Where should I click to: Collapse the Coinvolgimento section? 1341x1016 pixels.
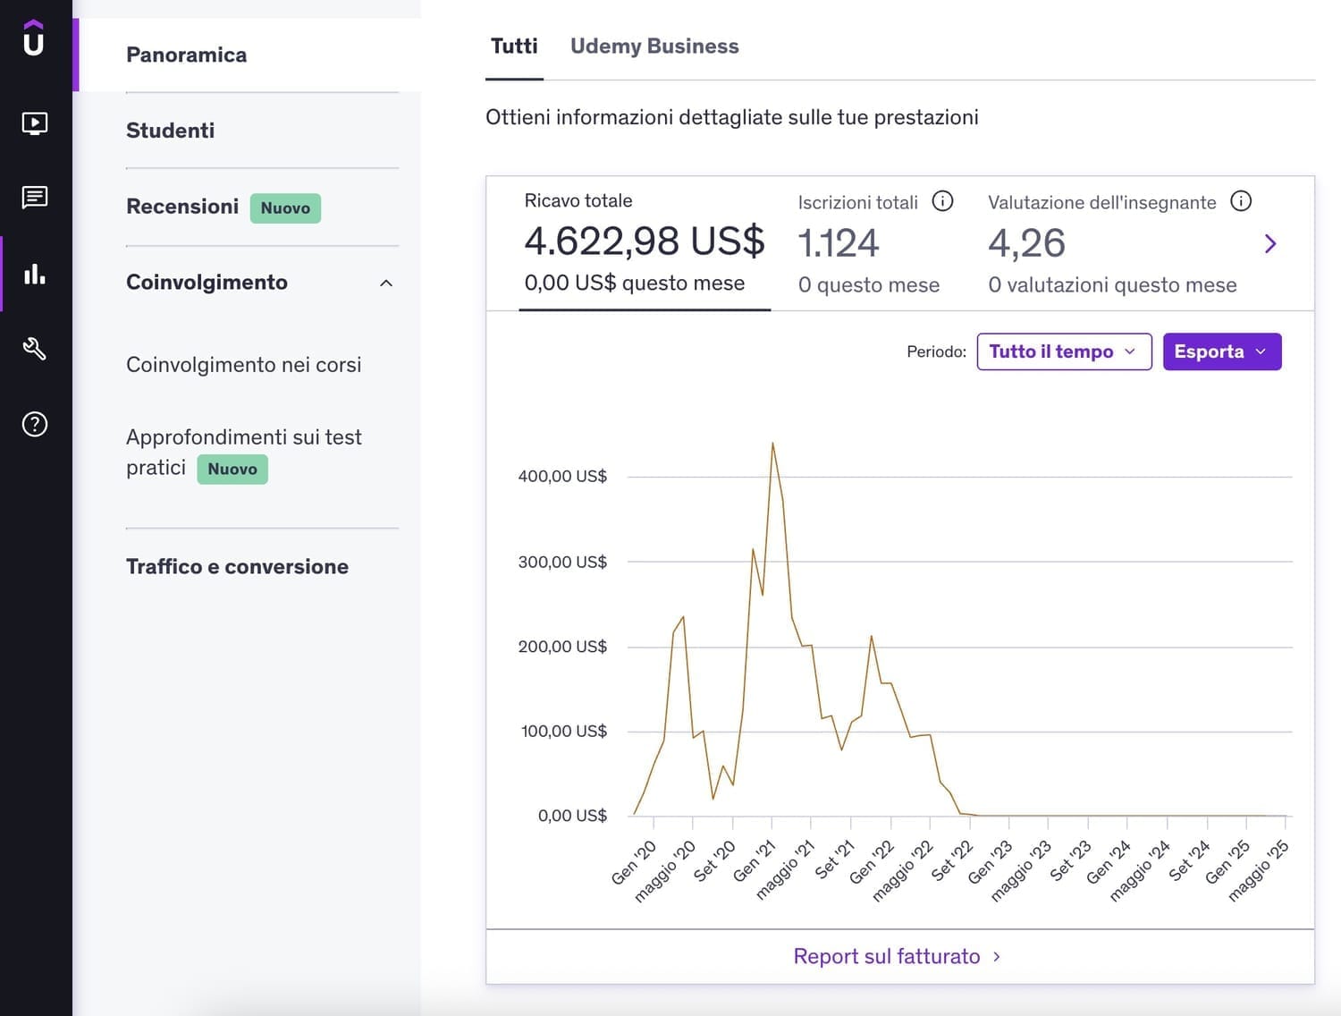[x=386, y=284]
